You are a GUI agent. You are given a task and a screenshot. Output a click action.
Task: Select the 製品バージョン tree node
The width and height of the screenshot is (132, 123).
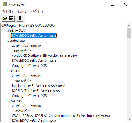click(16, 31)
